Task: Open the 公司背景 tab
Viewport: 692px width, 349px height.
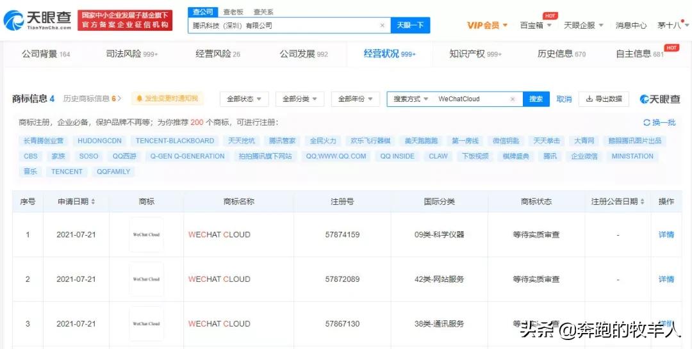Action: 46,54
